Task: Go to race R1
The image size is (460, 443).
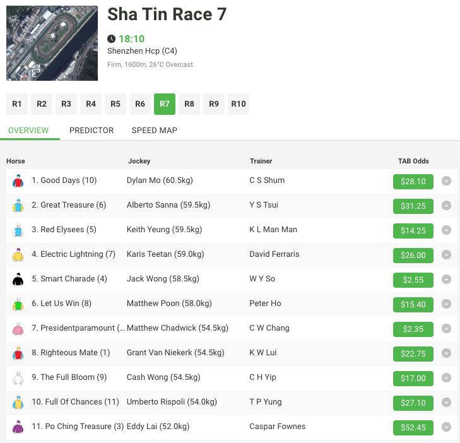Action: [x=17, y=104]
